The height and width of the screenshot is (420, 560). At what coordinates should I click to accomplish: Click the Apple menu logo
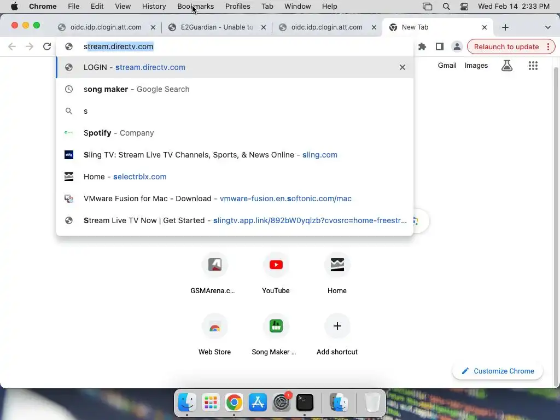pos(14,7)
